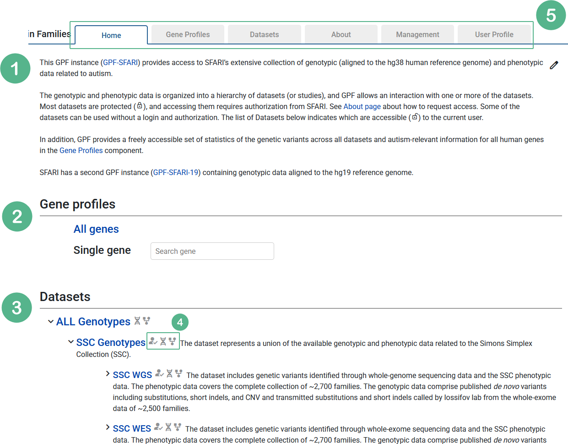Click inside the Search gene input field
Image resolution: width=568 pixels, height=444 pixels.
pos(212,251)
